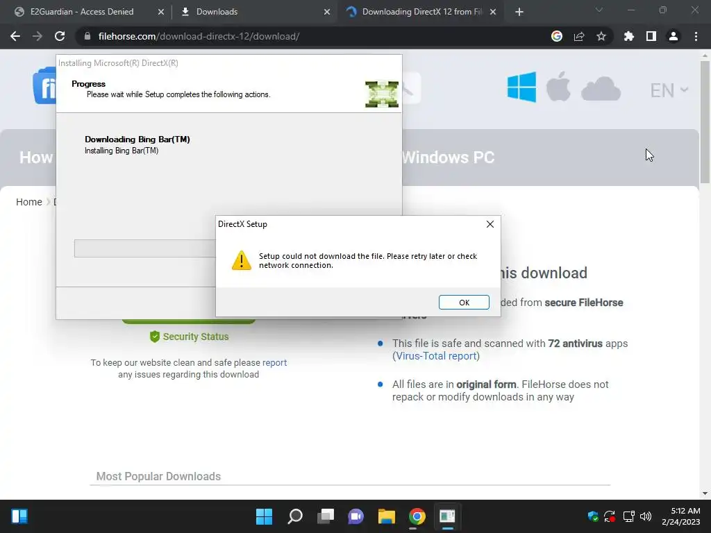The height and width of the screenshot is (533, 711).
Task: Open network status tray icon
Action: [x=628, y=516]
